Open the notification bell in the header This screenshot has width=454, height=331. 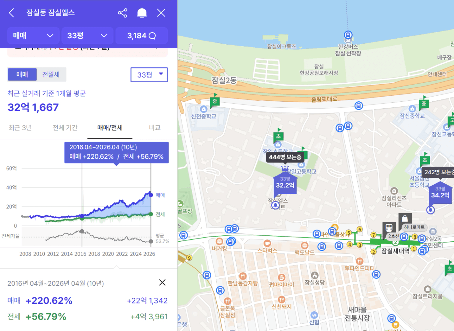(x=142, y=13)
